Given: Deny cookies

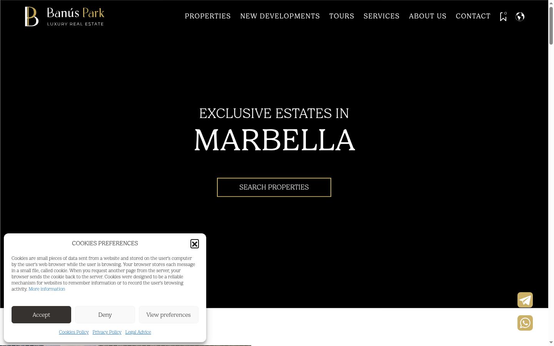Looking at the screenshot, I should coord(105,314).
